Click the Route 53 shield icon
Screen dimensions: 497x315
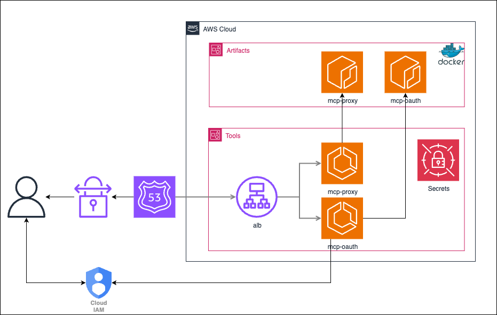pos(154,197)
